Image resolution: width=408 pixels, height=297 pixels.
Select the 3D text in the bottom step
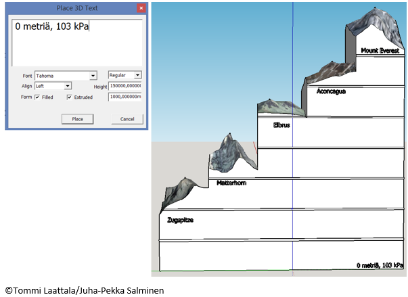click(x=380, y=265)
